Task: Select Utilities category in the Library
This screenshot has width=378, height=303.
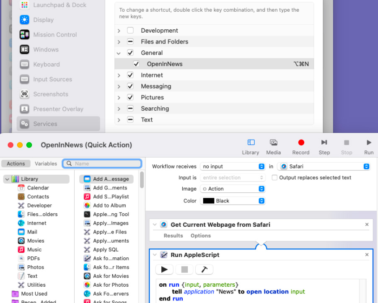Action: click(x=36, y=285)
